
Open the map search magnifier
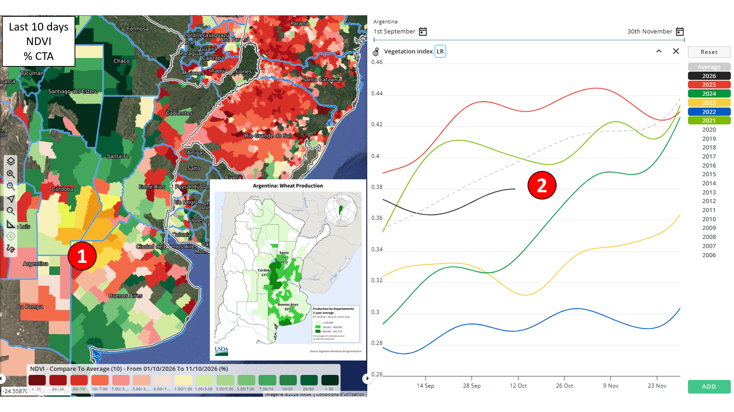pyautogui.click(x=11, y=211)
